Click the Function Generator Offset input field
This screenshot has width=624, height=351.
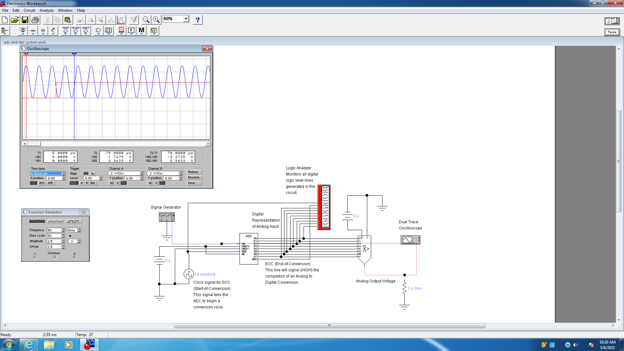[54, 247]
